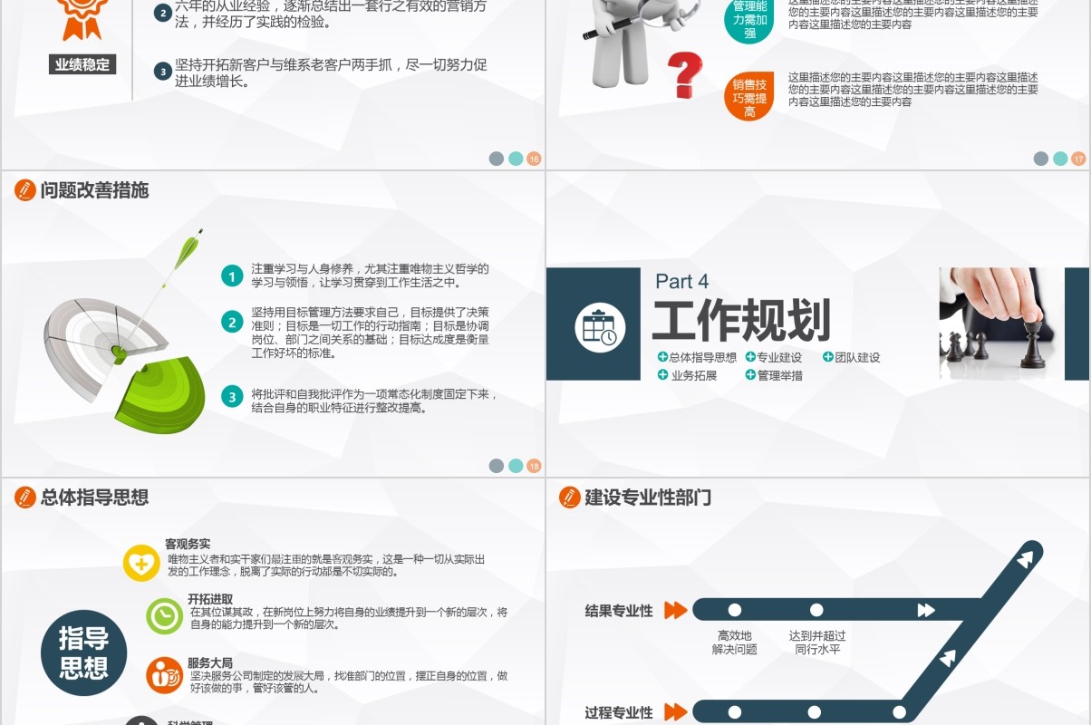The width and height of the screenshot is (1091, 725).
Task: Select the 服务大局 heading
Action: (x=210, y=663)
